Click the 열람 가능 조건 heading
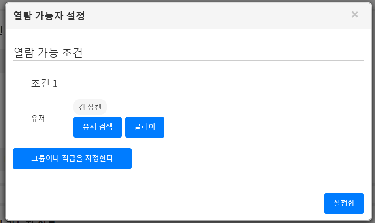375x223 pixels. [x=48, y=53]
